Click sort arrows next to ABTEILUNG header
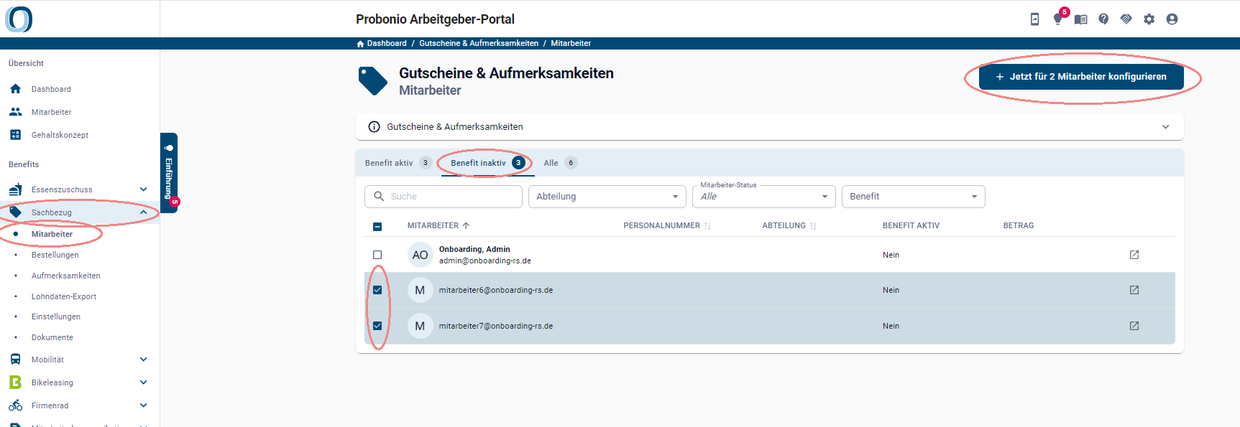The width and height of the screenshot is (1240, 427). point(813,226)
